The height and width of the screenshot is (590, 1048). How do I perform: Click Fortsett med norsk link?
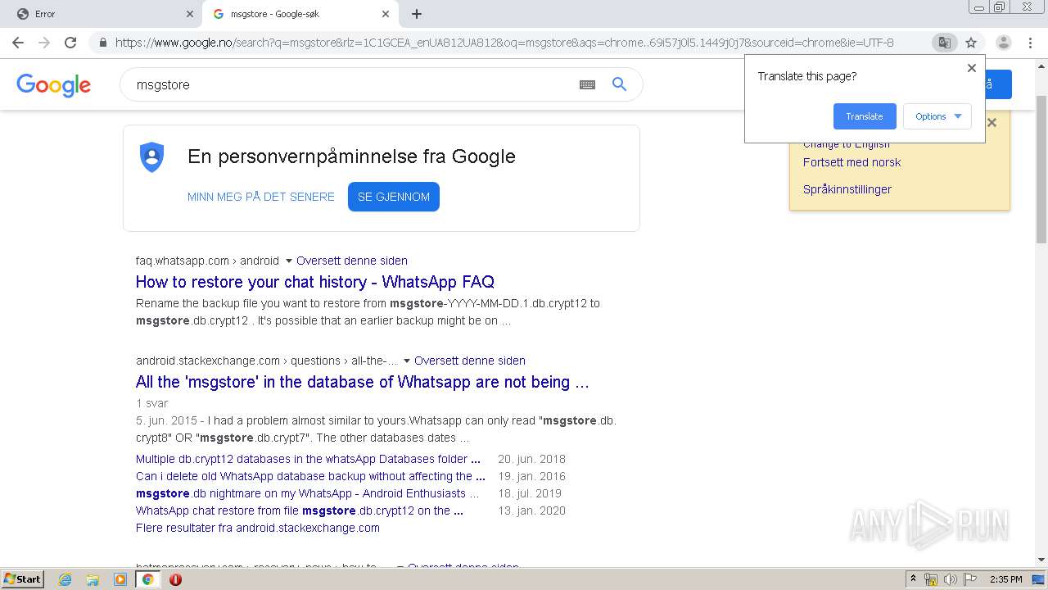(851, 162)
